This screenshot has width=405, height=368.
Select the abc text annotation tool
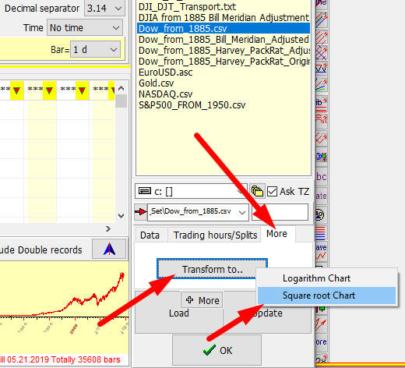[x=321, y=177]
